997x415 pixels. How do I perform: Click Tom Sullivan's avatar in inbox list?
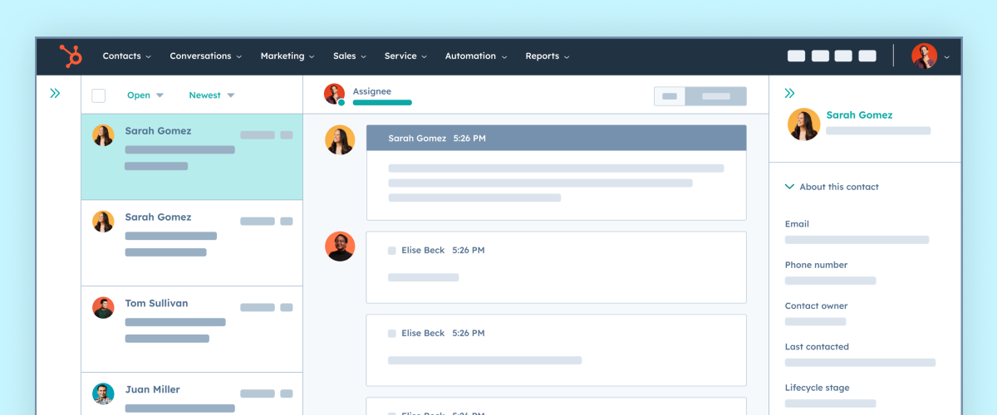coord(103,308)
